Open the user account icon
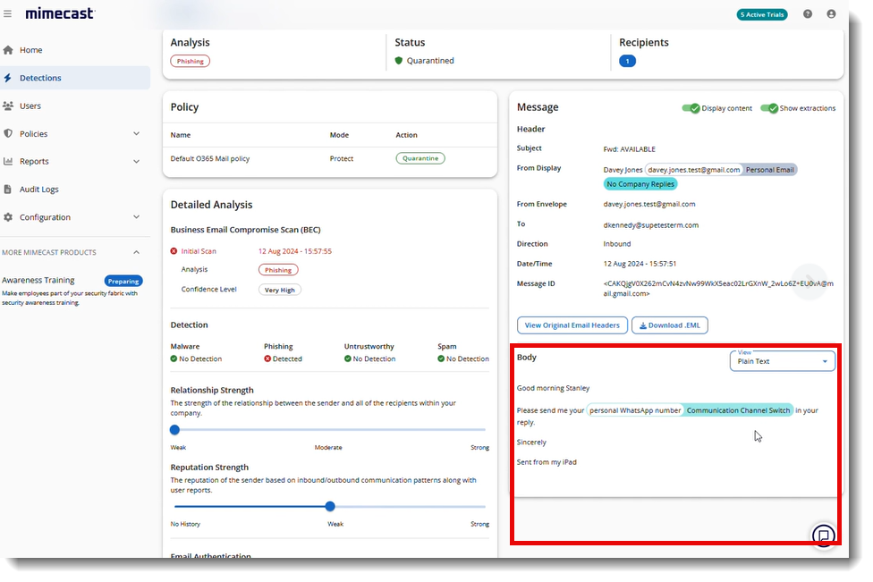873x582 pixels. point(831,13)
